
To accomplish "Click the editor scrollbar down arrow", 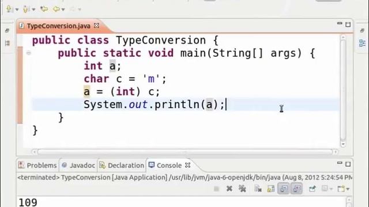I will [343, 144].
